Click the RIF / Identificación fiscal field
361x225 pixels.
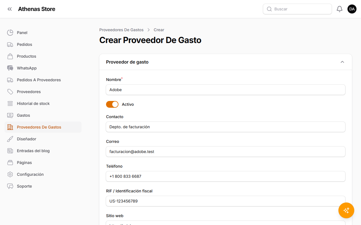click(x=226, y=201)
